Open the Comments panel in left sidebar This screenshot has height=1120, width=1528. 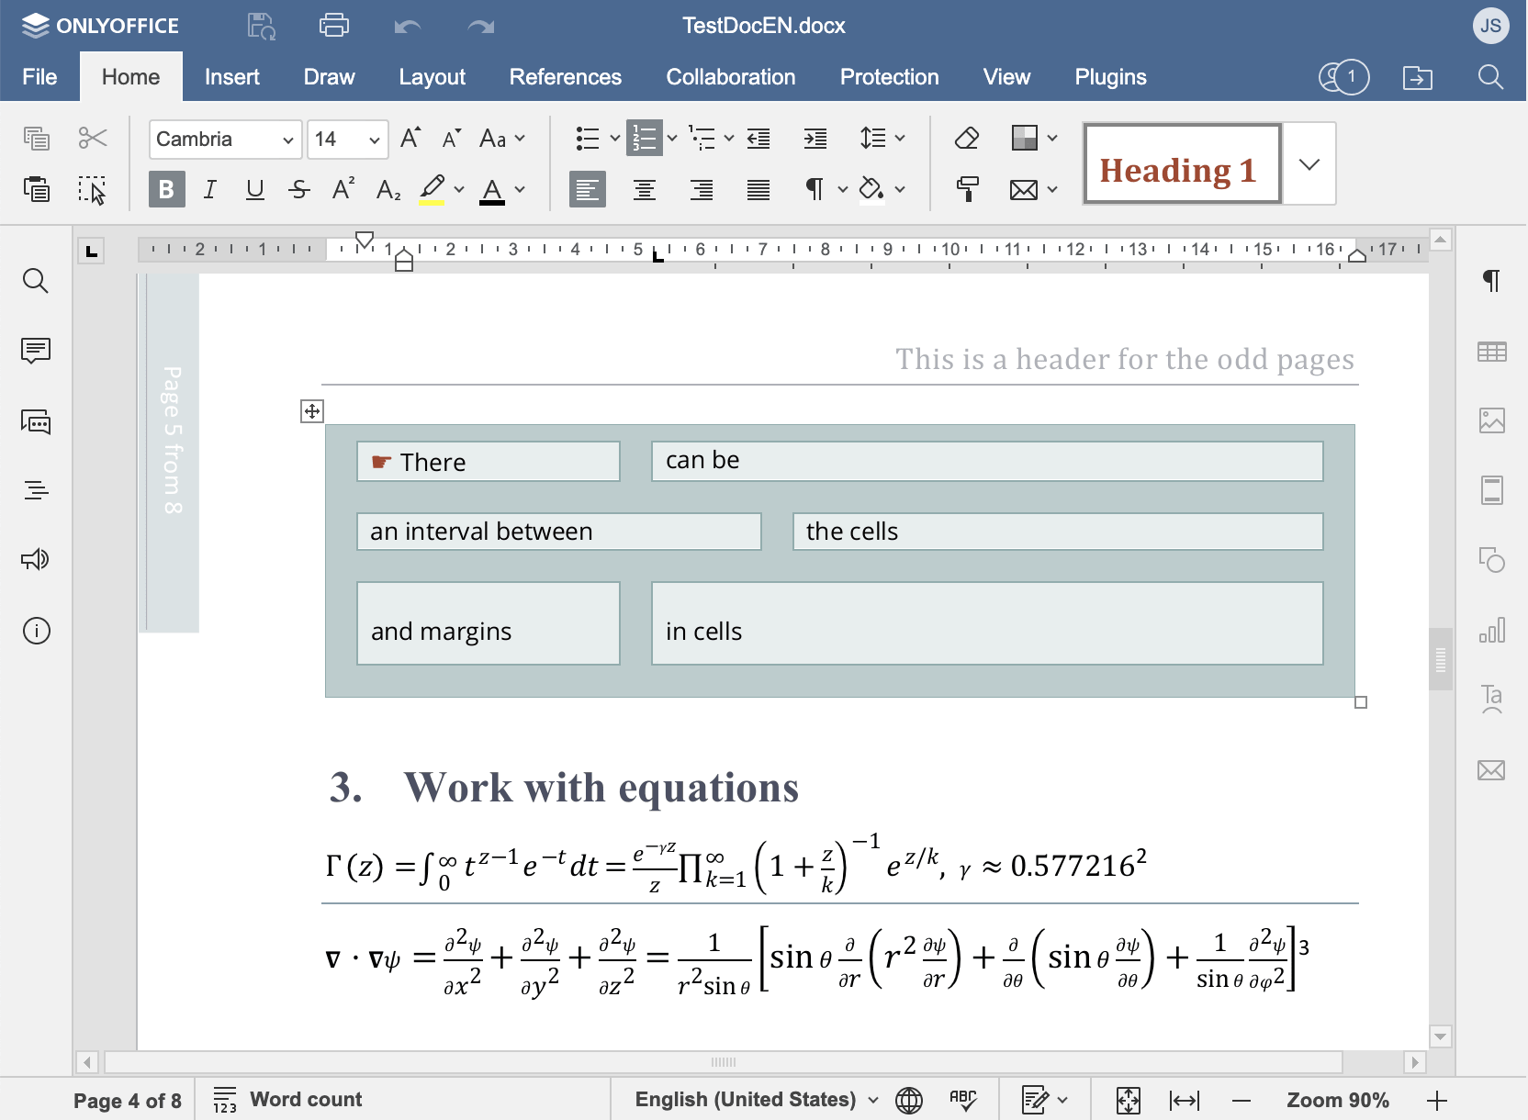click(x=36, y=351)
